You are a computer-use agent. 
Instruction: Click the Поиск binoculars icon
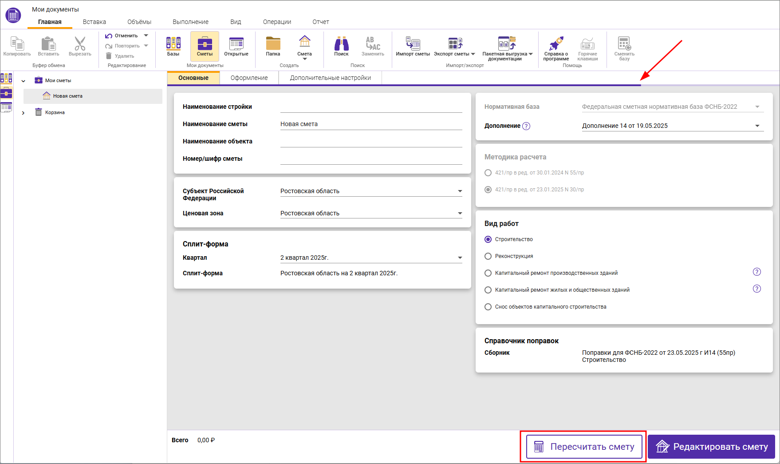(x=341, y=46)
